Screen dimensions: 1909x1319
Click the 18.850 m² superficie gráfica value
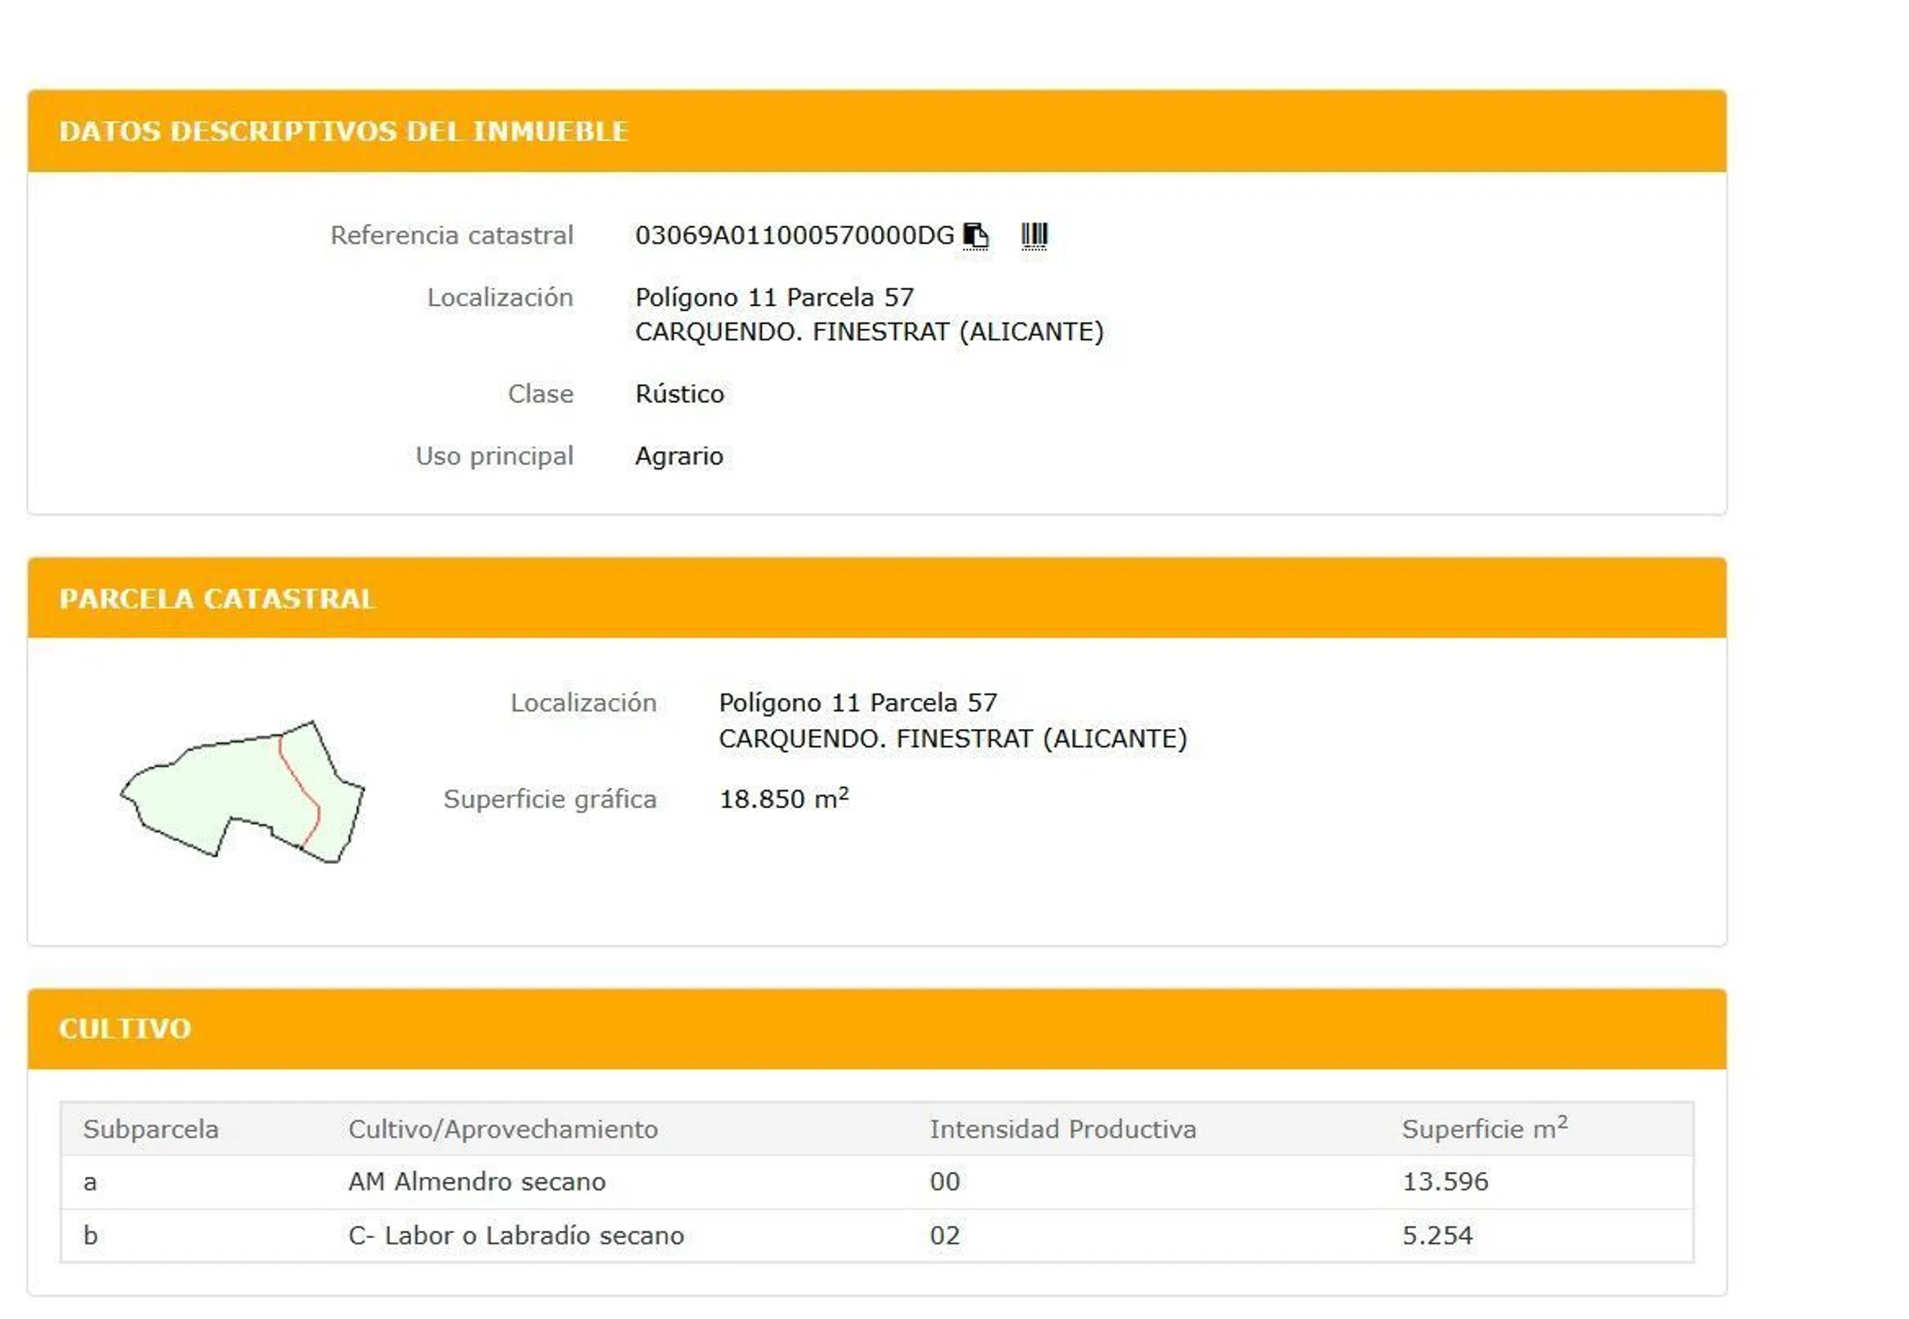coord(783,798)
